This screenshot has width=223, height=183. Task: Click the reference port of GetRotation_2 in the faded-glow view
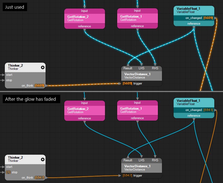(x=84, y=118)
